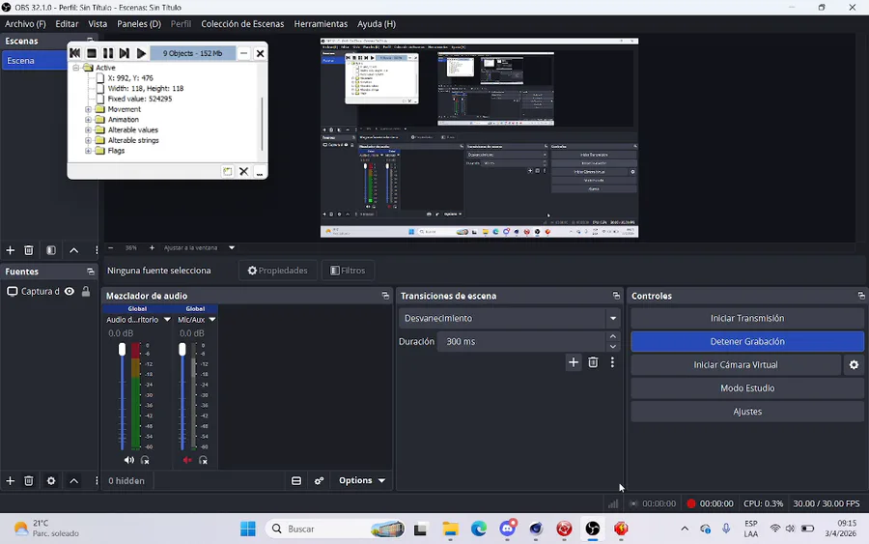
Task: Expand the Alterable values folder
Action: coord(88,129)
